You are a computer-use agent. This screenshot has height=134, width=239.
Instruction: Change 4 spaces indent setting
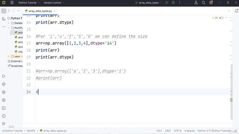pos(189,131)
